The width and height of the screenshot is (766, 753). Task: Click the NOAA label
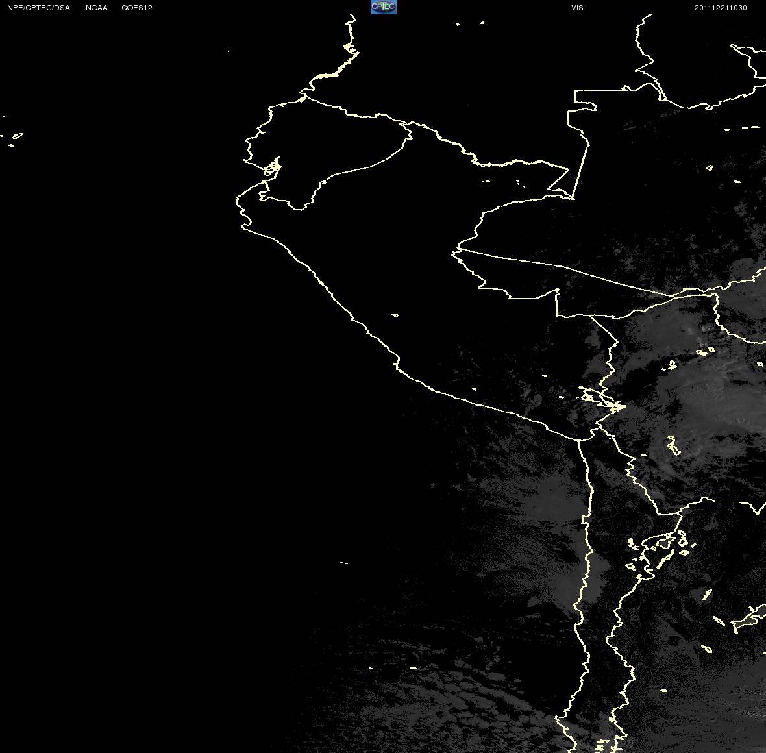[x=97, y=8]
